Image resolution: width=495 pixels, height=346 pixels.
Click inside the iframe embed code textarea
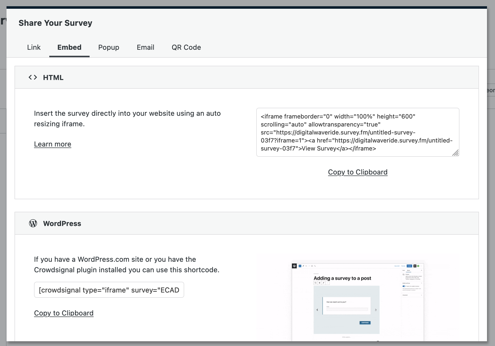click(x=357, y=132)
